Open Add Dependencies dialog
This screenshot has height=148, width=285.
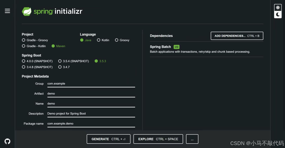point(237,36)
